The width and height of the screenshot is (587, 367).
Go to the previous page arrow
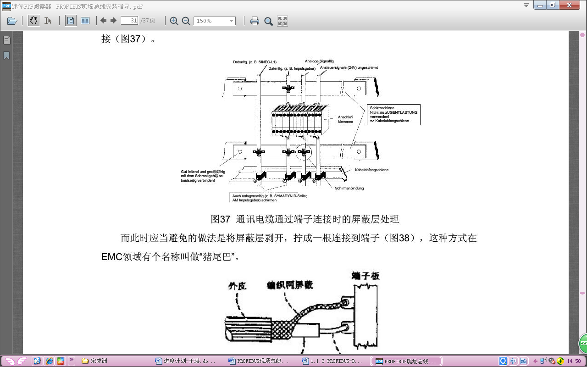[104, 21]
